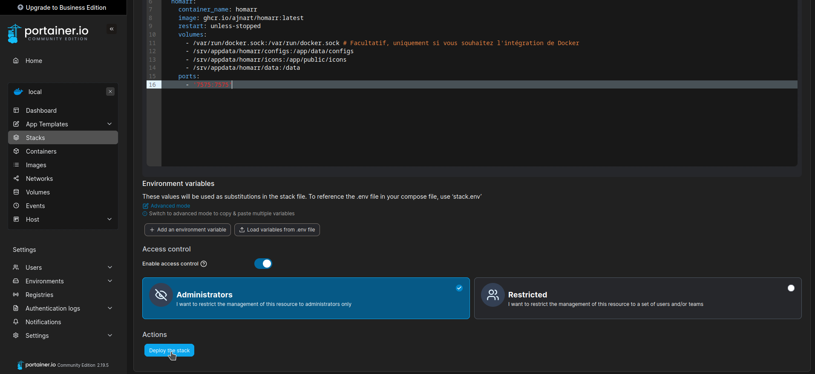Click Upgrade to Business Edition banner
Screen dimensions: 815x374
click(x=63, y=7)
